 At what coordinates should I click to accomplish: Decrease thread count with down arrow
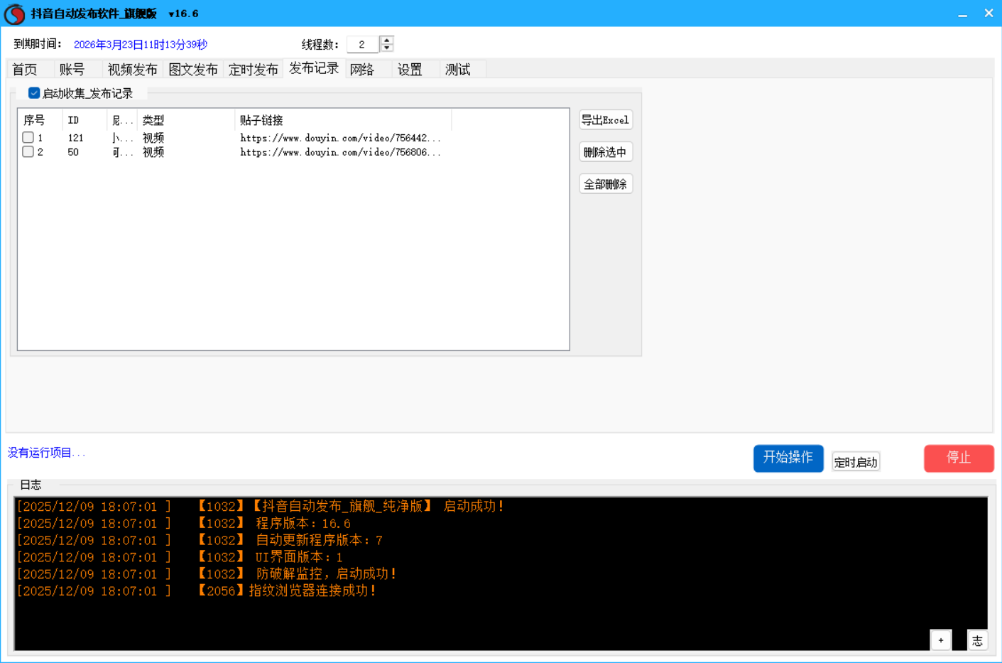[386, 48]
